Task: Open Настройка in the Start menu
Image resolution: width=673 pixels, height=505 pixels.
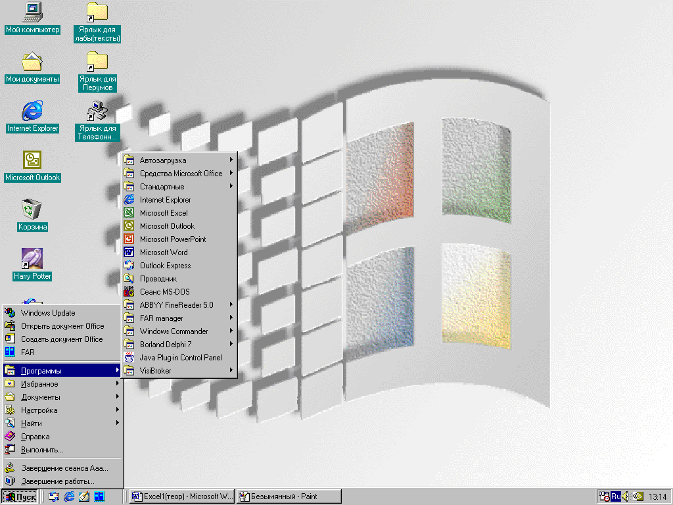Action: point(62,410)
